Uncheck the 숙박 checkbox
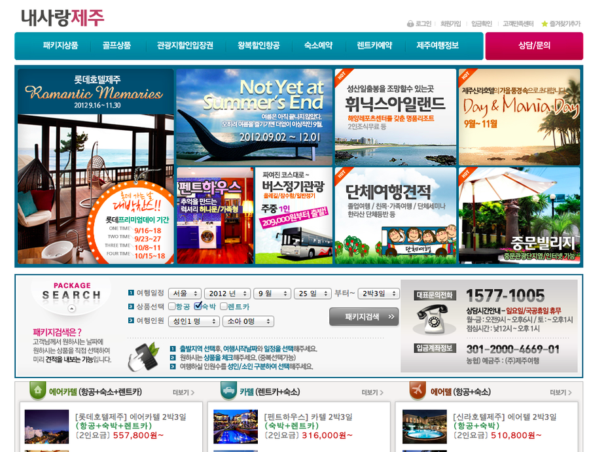Screen dimensions: 589x452 (x=198, y=306)
